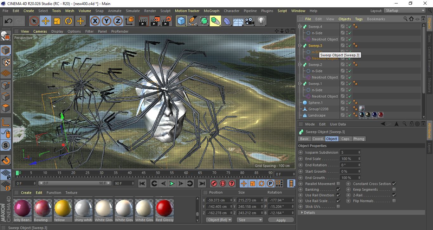Open Size mode dropdown
The height and width of the screenshot is (230, 433).
(x=250, y=220)
